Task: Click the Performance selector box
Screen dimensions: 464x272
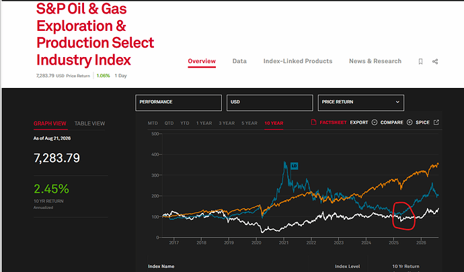Action: pyautogui.click(x=178, y=103)
